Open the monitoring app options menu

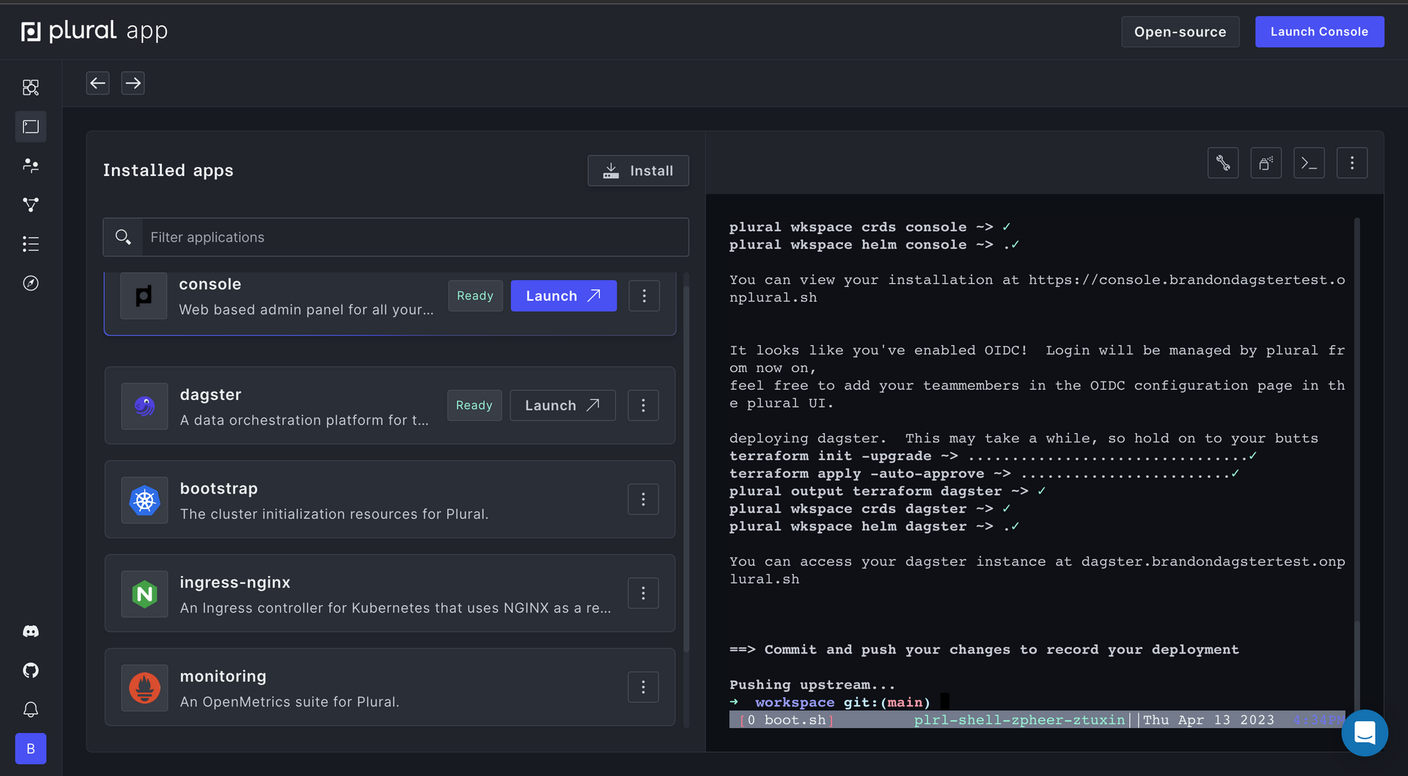click(x=643, y=687)
